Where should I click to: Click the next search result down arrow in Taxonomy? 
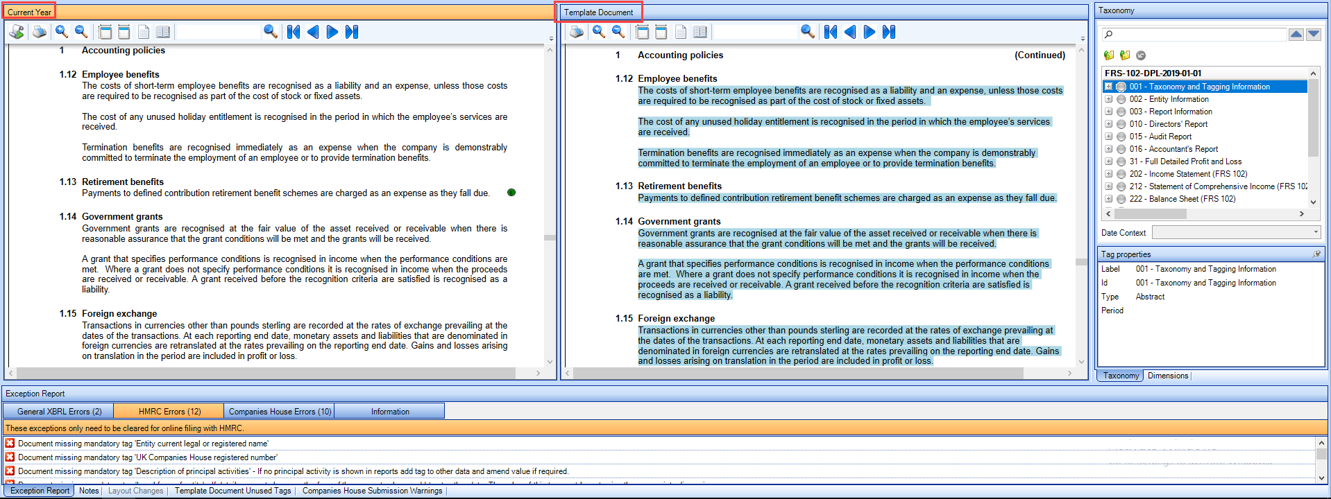pos(1314,35)
